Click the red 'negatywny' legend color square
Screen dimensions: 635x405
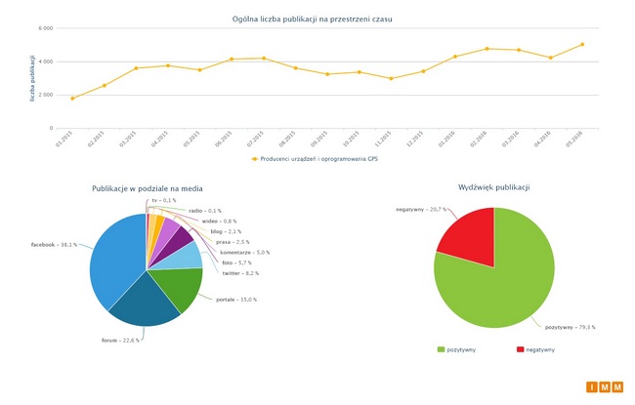pos(519,348)
